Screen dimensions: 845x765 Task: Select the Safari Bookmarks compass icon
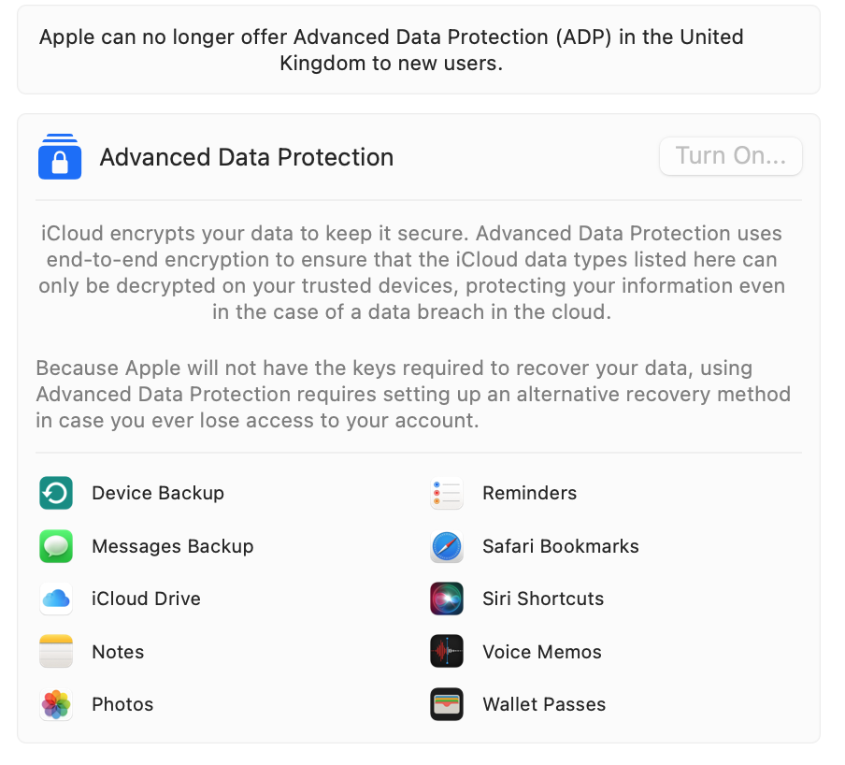[447, 546]
